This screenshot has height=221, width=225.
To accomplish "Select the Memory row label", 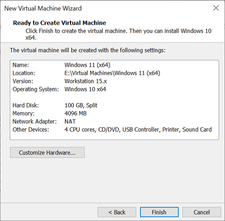I will pos(24,113).
